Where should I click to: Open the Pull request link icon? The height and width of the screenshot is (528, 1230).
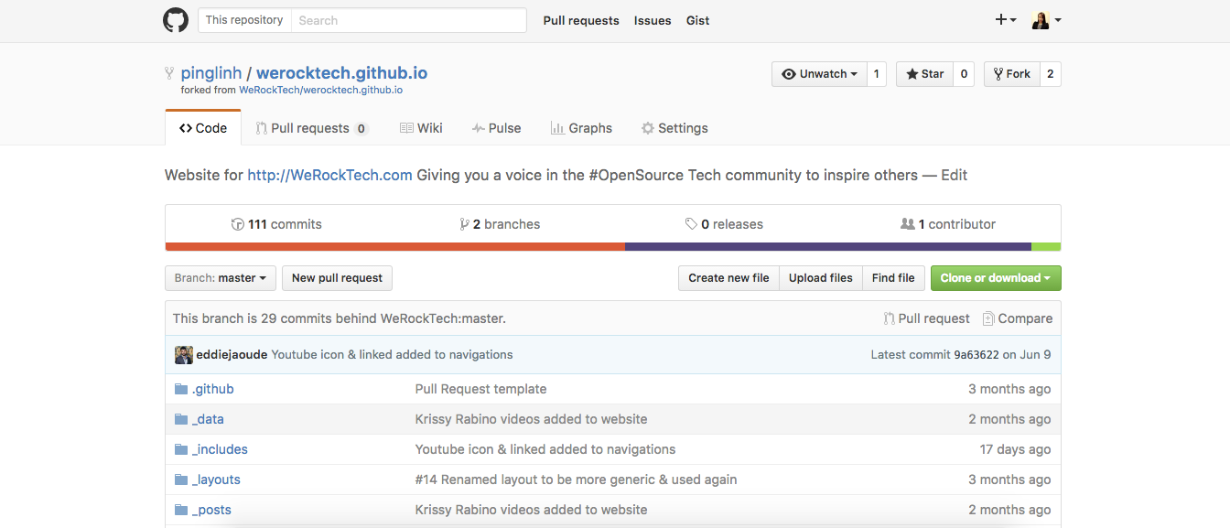(889, 318)
